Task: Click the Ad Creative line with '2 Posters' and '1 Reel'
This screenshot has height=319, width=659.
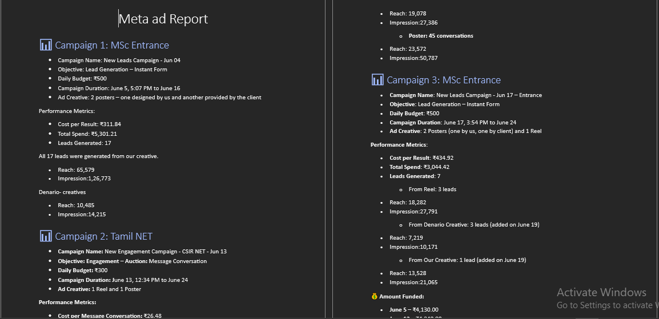Action: [465, 131]
